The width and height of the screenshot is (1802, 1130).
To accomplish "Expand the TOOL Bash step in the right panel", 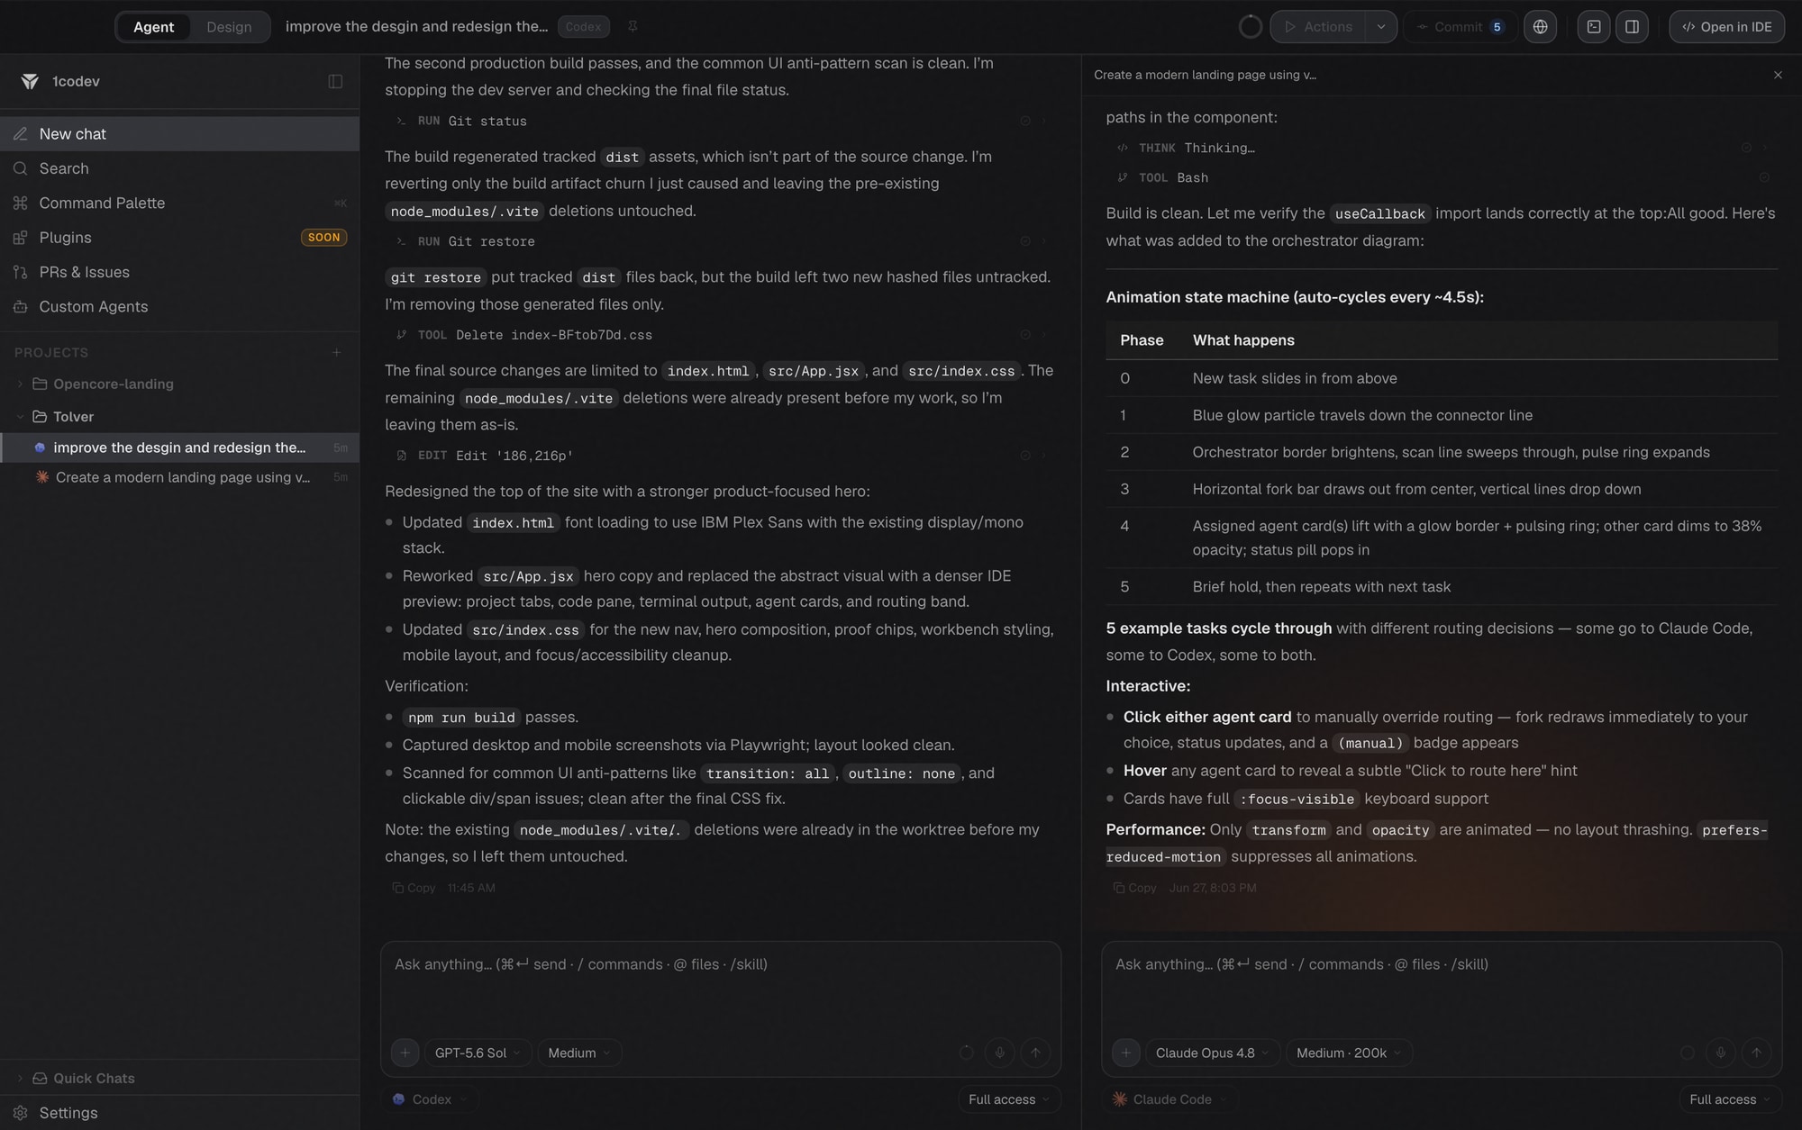I will [x=1442, y=177].
